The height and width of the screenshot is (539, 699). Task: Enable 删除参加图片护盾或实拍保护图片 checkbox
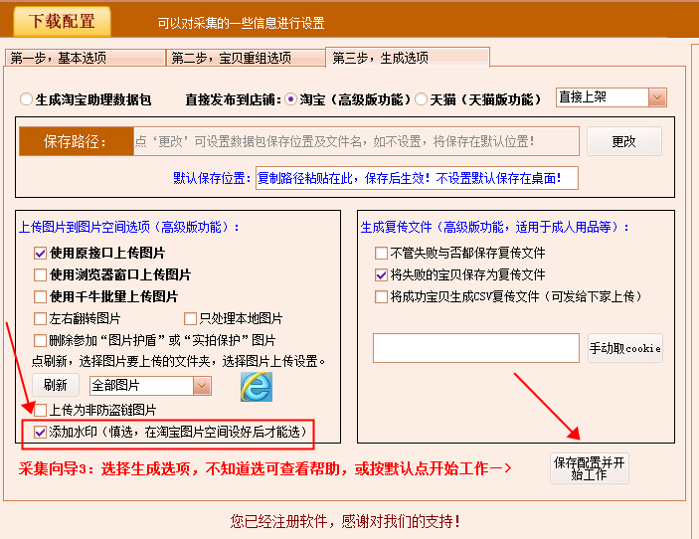coord(40,341)
